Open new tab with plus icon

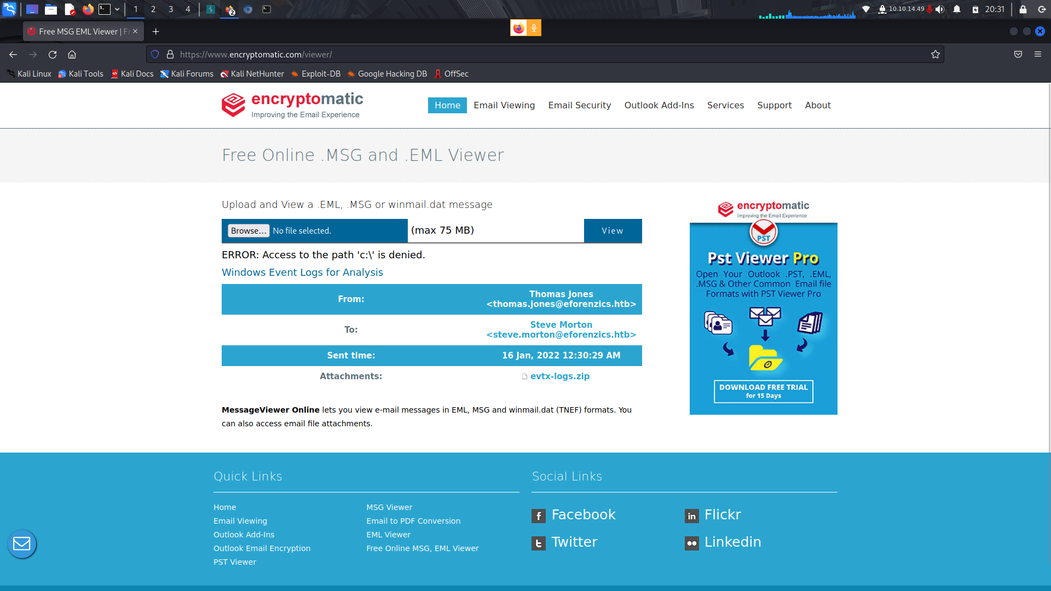(x=156, y=32)
